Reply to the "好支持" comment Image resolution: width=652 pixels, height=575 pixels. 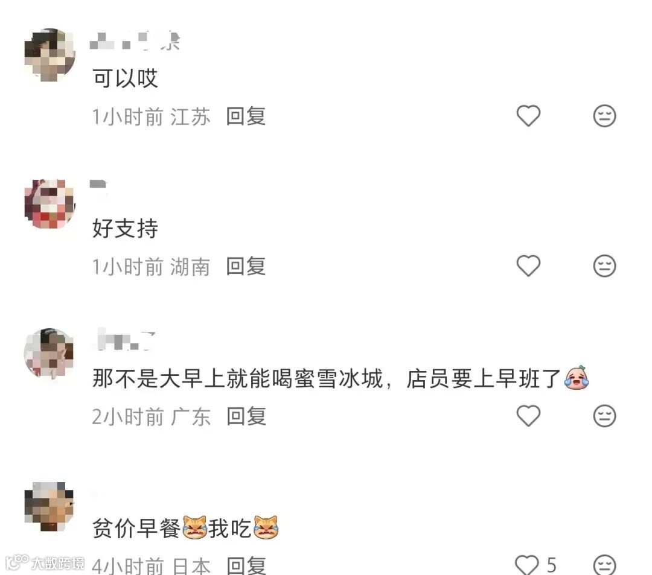click(246, 266)
